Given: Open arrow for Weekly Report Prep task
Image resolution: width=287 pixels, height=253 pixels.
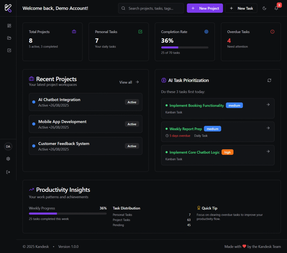Looking at the screenshot, I should coord(268,128).
